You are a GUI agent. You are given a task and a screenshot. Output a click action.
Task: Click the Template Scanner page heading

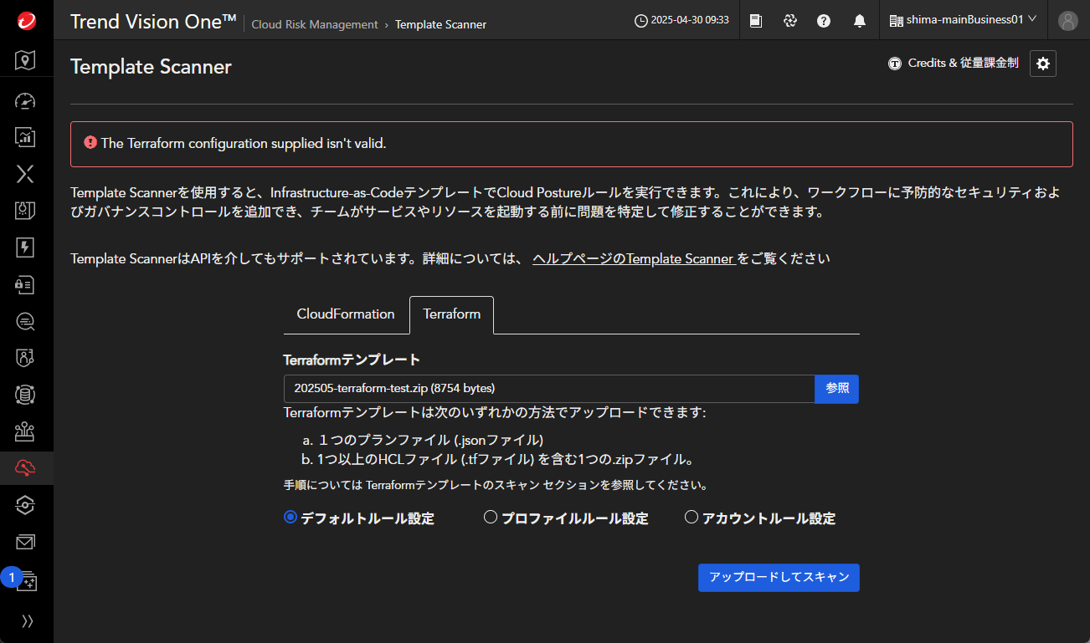tap(151, 67)
